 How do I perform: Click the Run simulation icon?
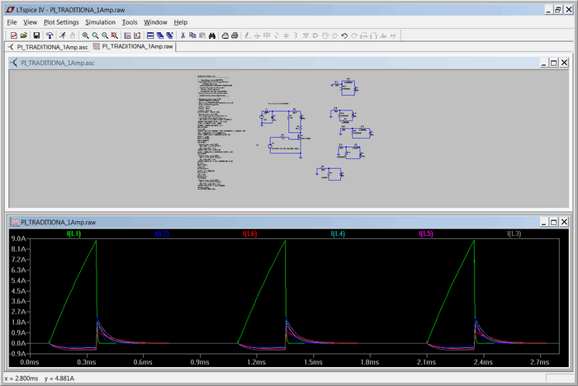point(62,35)
